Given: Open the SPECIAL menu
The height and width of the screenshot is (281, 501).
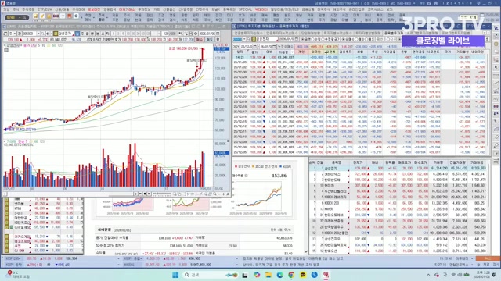Looking at the screenshot, I should click(x=245, y=9).
